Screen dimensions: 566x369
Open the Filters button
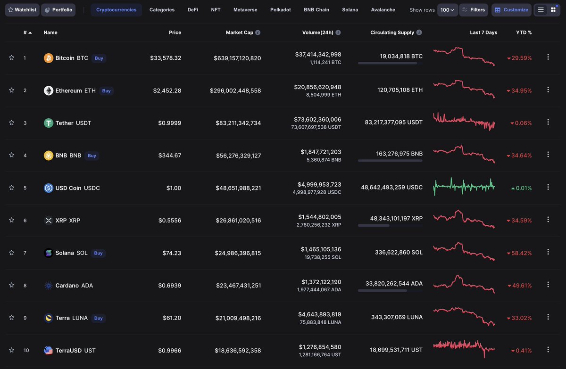pyautogui.click(x=474, y=10)
